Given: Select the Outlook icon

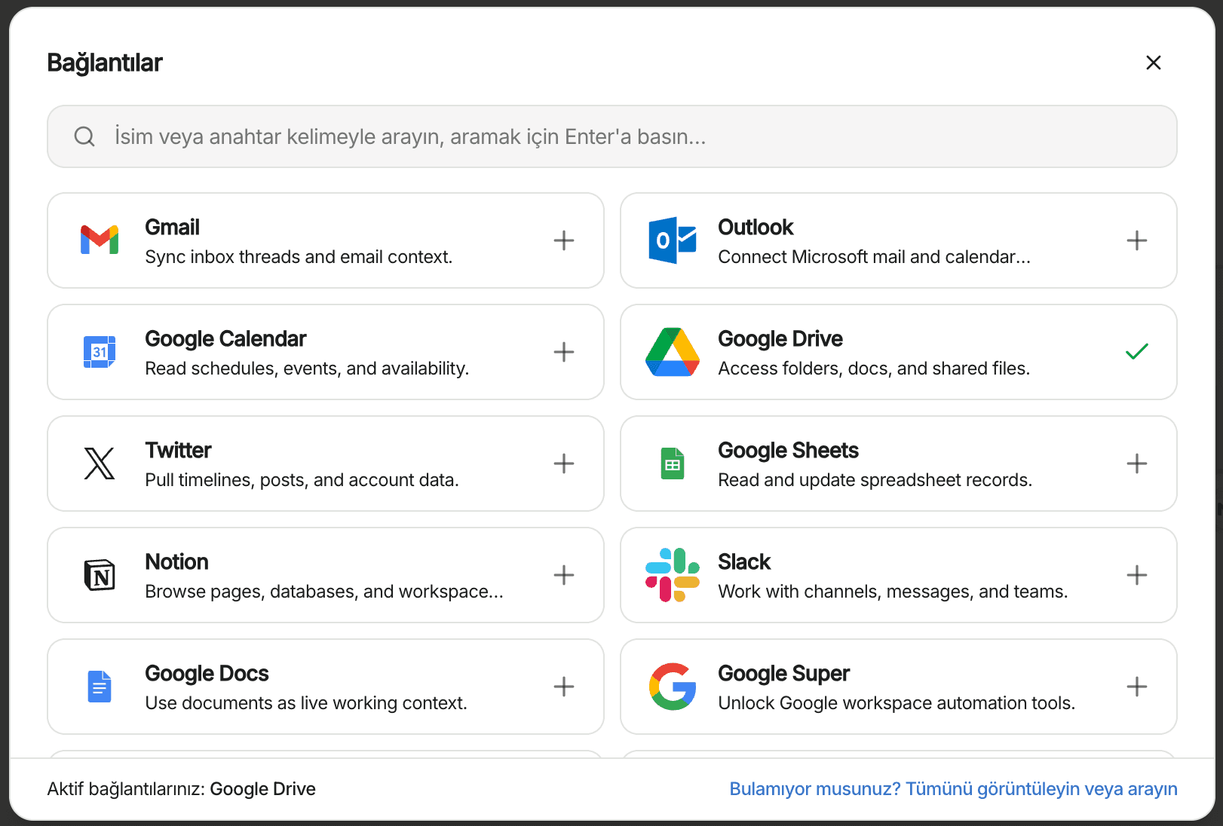Looking at the screenshot, I should (x=673, y=240).
